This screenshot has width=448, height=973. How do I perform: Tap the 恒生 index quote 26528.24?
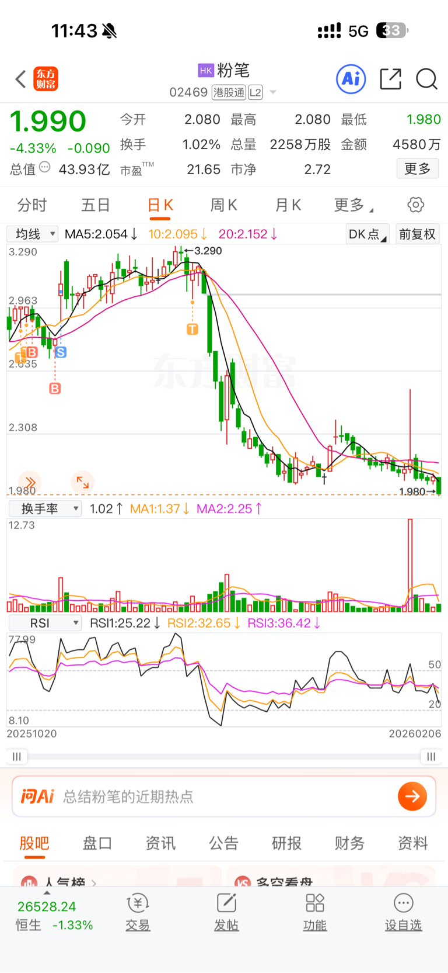[47, 906]
